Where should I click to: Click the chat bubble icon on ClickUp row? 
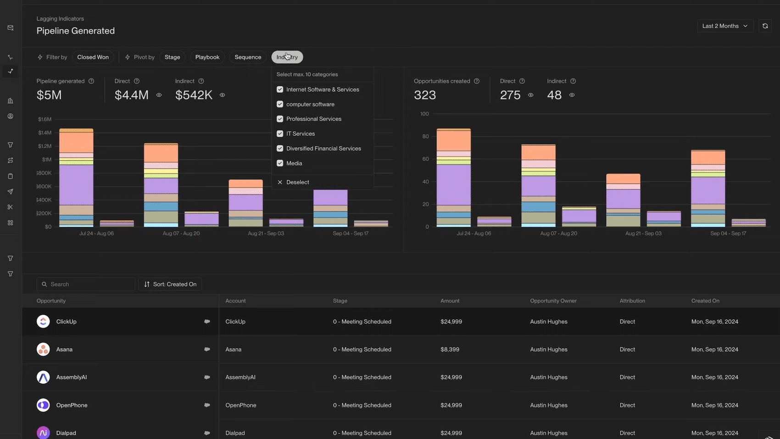point(207,322)
